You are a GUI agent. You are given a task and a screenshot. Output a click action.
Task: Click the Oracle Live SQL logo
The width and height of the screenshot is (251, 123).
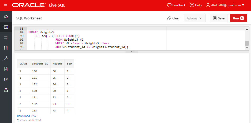click(x=39, y=5)
